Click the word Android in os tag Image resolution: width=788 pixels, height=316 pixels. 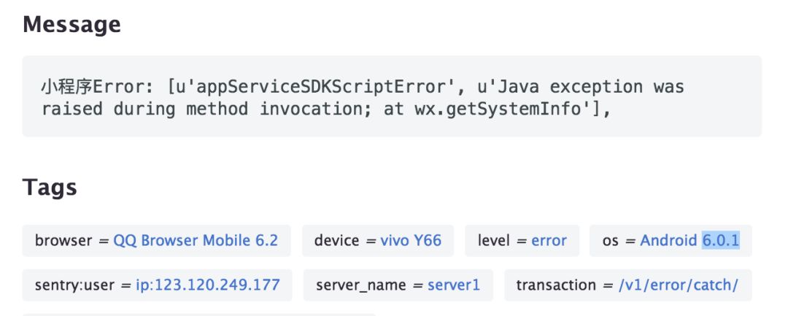click(x=669, y=241)
